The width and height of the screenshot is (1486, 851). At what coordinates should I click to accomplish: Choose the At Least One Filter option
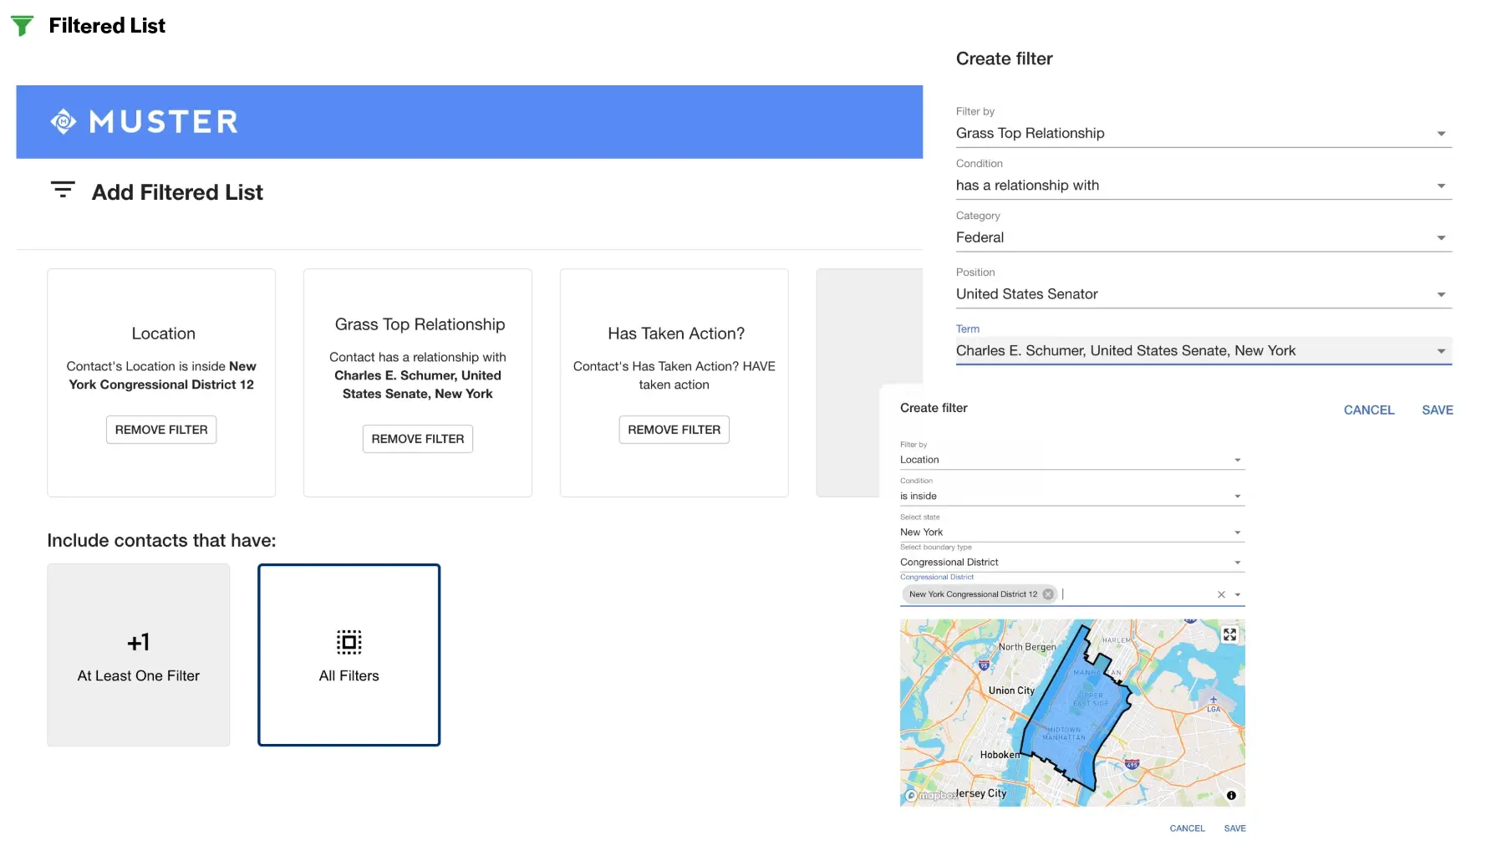click(139, 655)
